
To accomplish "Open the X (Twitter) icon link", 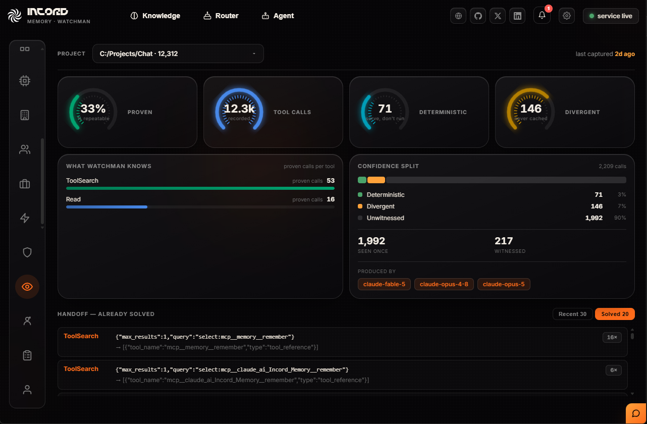I will pos(498,16).
